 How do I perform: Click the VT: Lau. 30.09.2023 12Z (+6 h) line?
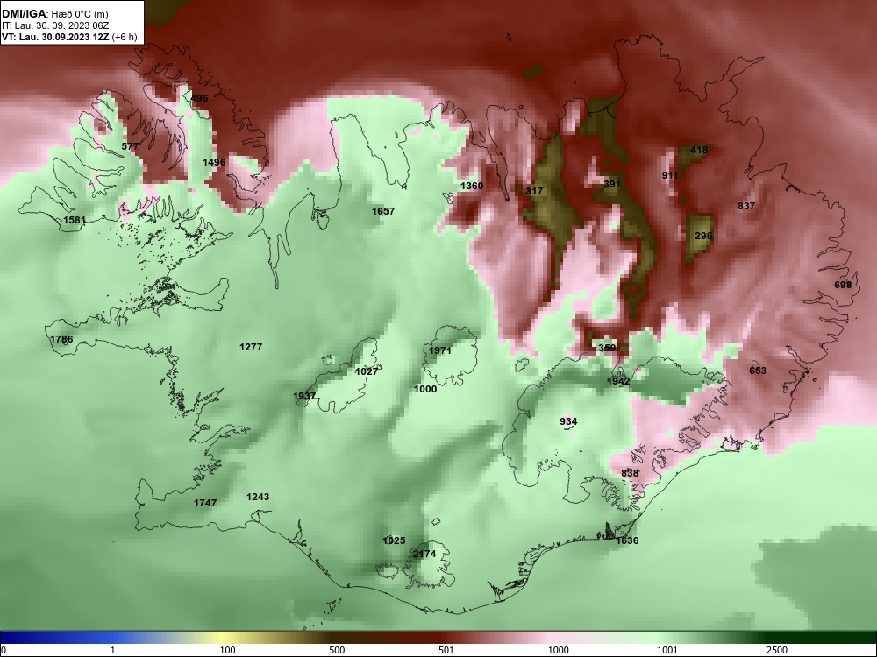tap(69, 37)
